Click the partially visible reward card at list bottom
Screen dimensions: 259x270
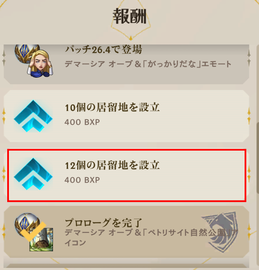coord(126,267)
